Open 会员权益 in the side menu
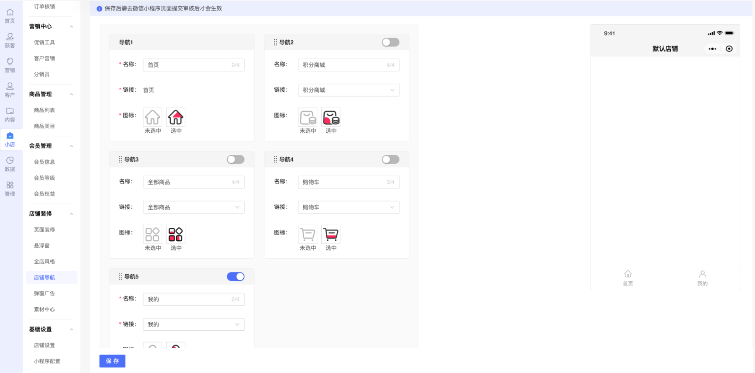 click(44, 194)
